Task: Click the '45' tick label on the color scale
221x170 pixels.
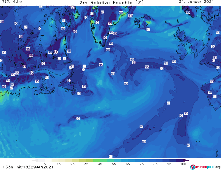Action: tap(100, 164)
